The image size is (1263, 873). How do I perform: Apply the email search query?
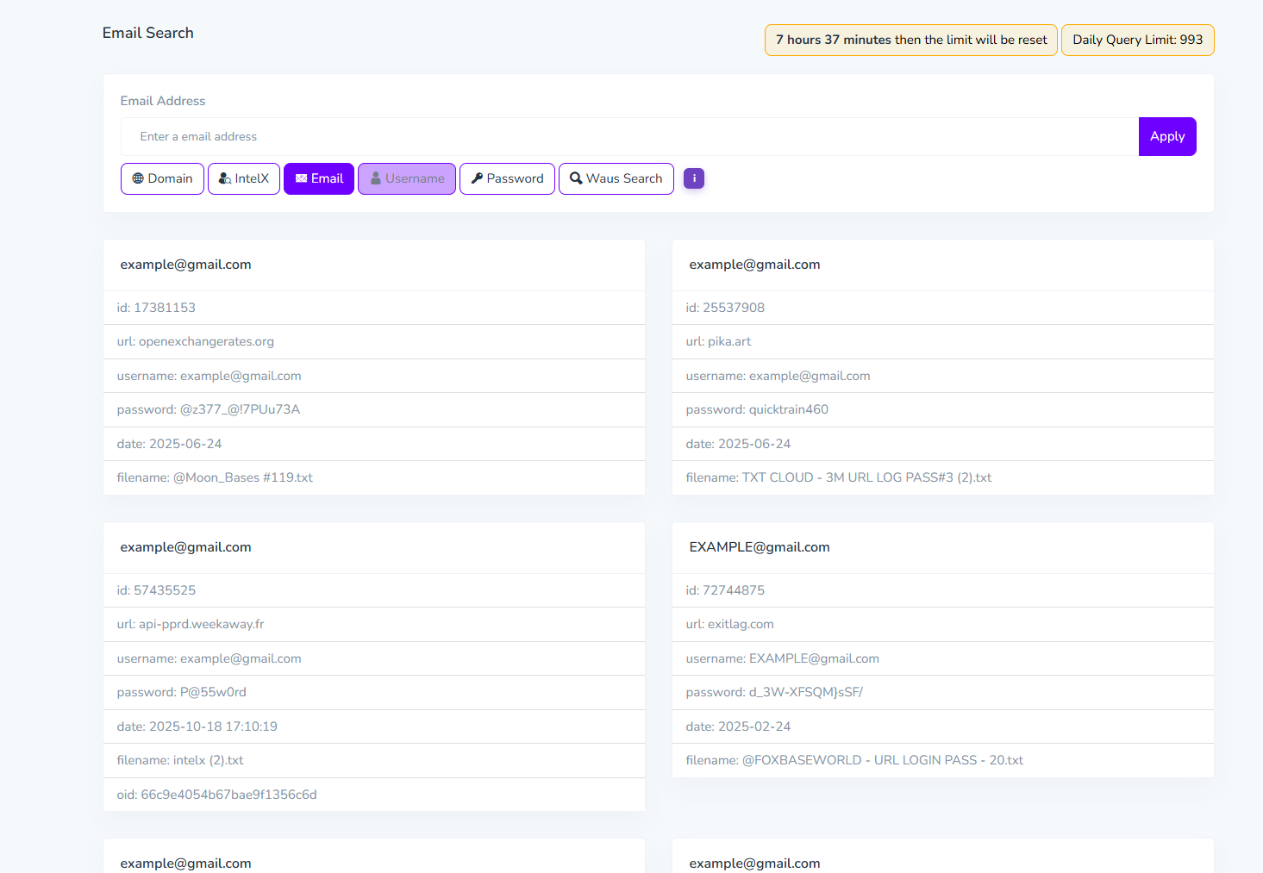click(1167, 136)
